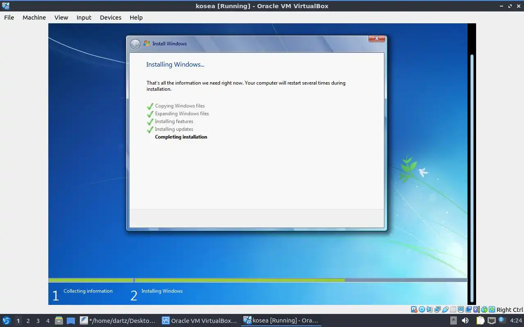
Task: Click the eject removable media tray icon
Action: click(453, 320)
